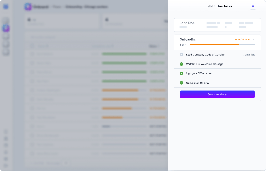Click the 3 of 4 progress count
Image resolution: width=266 pixels, height=171 pixels.
[183, 45]
